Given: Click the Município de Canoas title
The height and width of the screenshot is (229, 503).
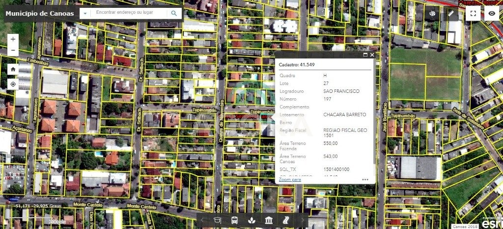Looking at the screenshot, I should [x=40, y=13].
